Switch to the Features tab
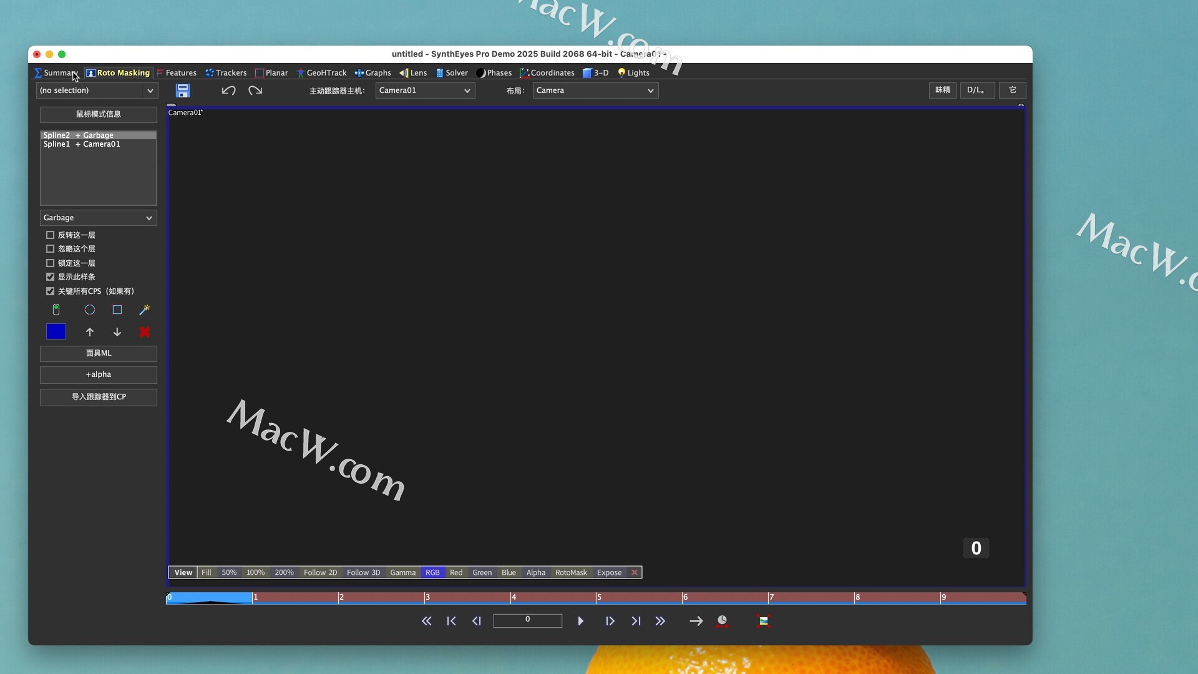 point(177,73)
